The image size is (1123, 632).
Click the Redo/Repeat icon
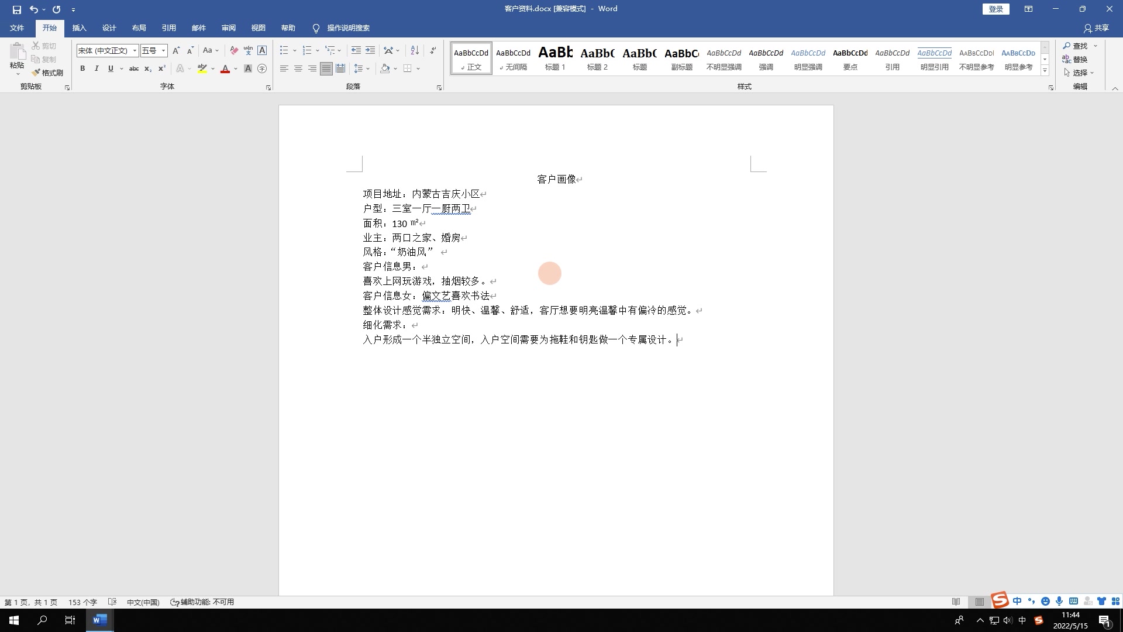point(57,9)
